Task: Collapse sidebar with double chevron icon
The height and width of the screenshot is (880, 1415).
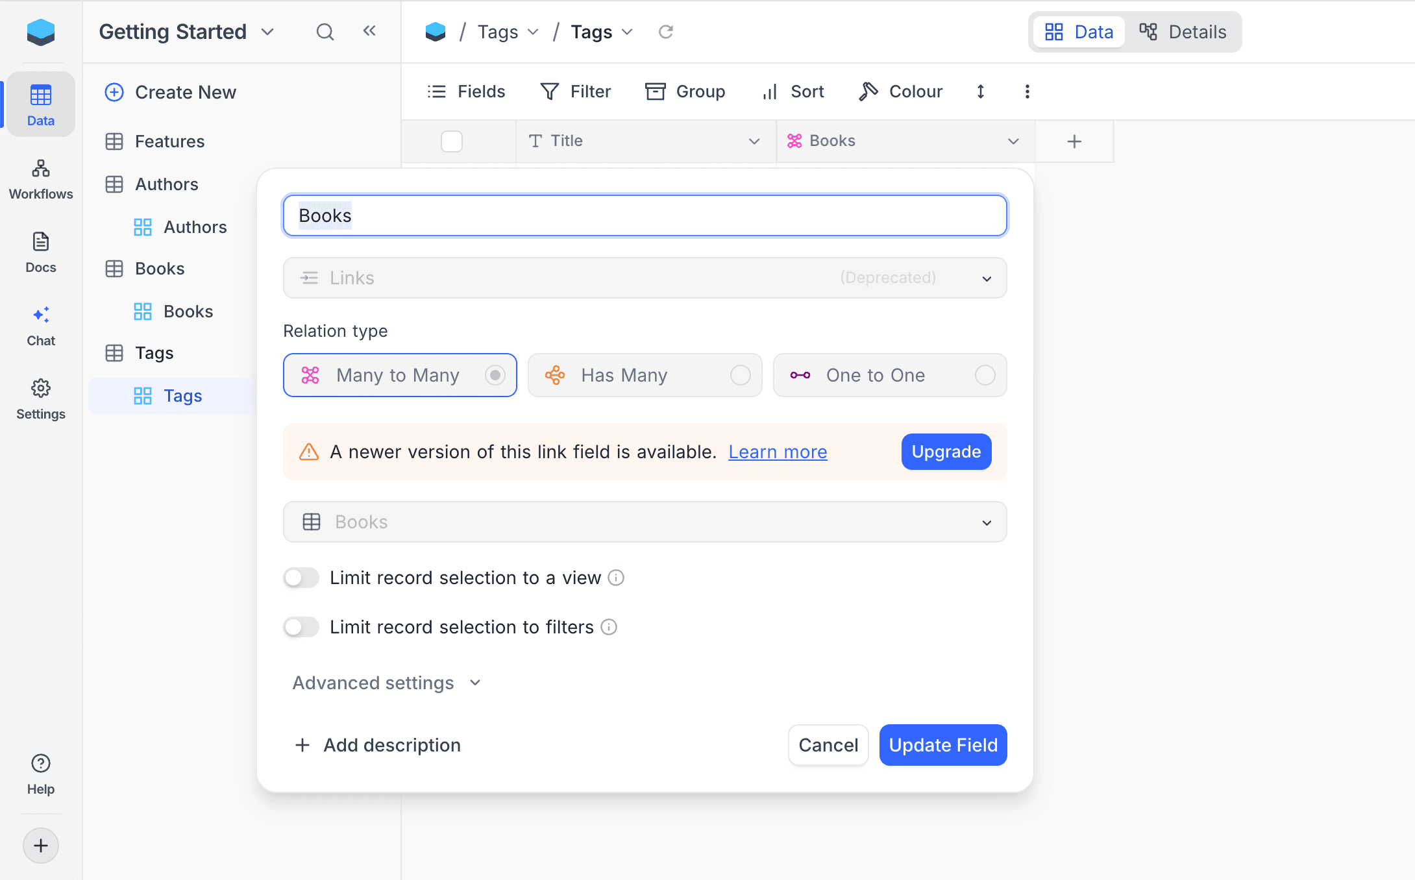Action: pyautogui.click(x=369, y=31)
